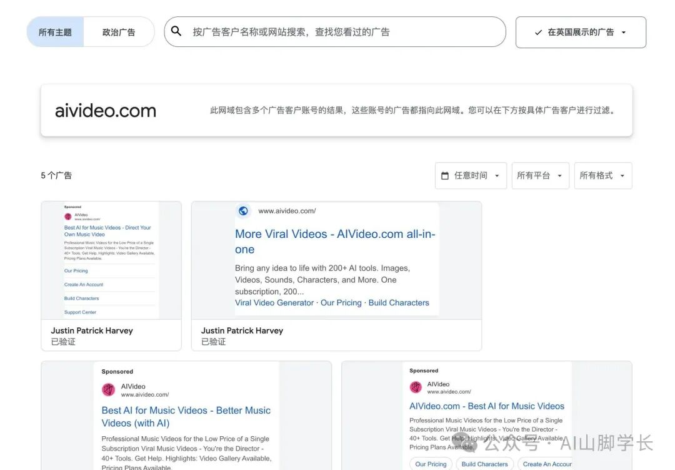Click the dropdown arrow on 所有平台
Image resolution: width=675 pixels, height=470 pixels.
[x=559, y=175]
